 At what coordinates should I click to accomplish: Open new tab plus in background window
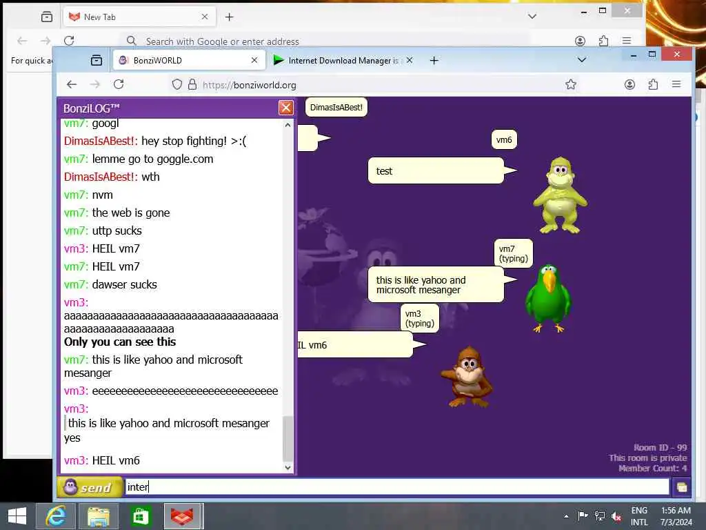(x=229, y=17)
